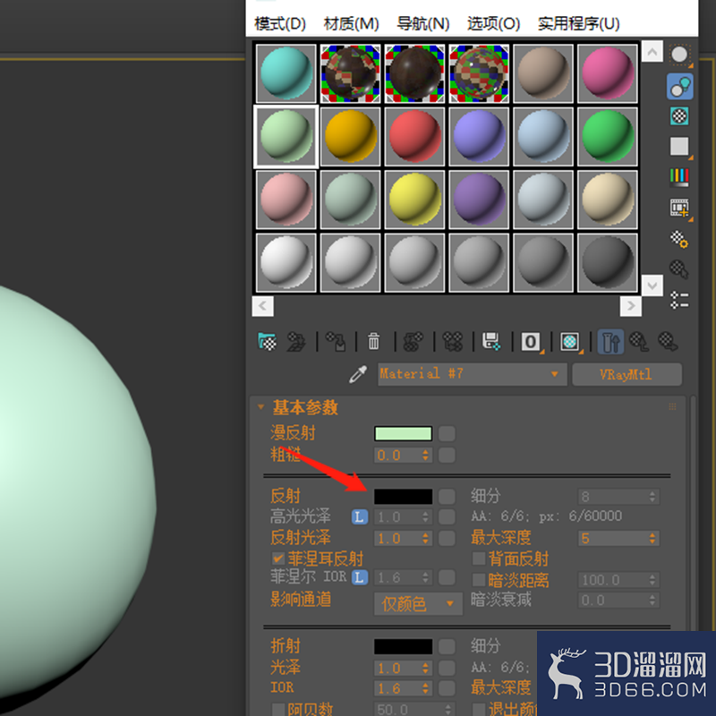The height and width of the screenshot is (716, 716).
Task: Click the Get Material icon
Action: point(267,342)
